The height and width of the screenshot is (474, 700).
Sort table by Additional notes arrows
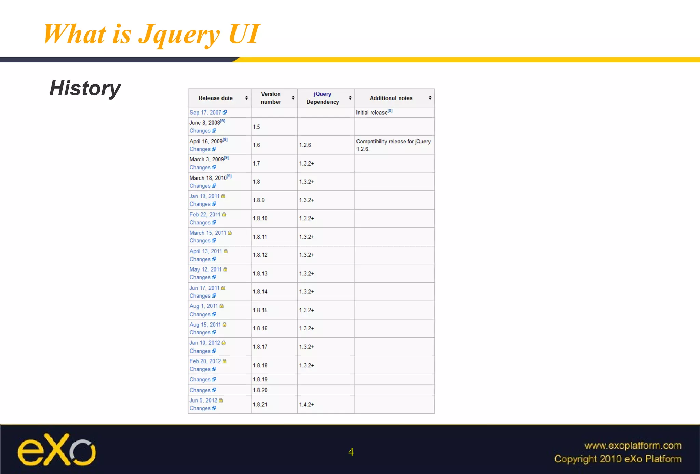point(430,98)
